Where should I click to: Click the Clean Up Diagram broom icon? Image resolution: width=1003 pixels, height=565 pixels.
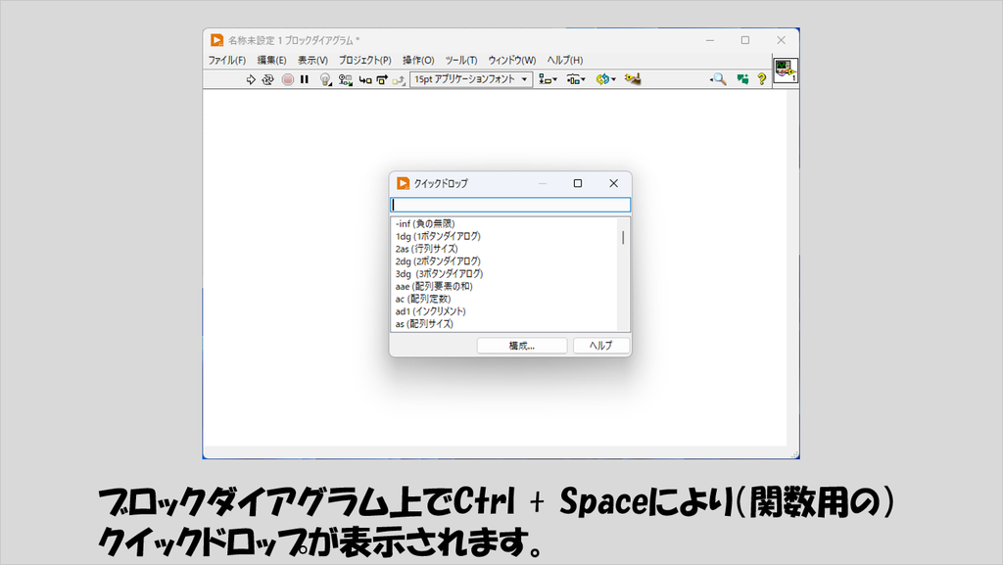point(633,79)
